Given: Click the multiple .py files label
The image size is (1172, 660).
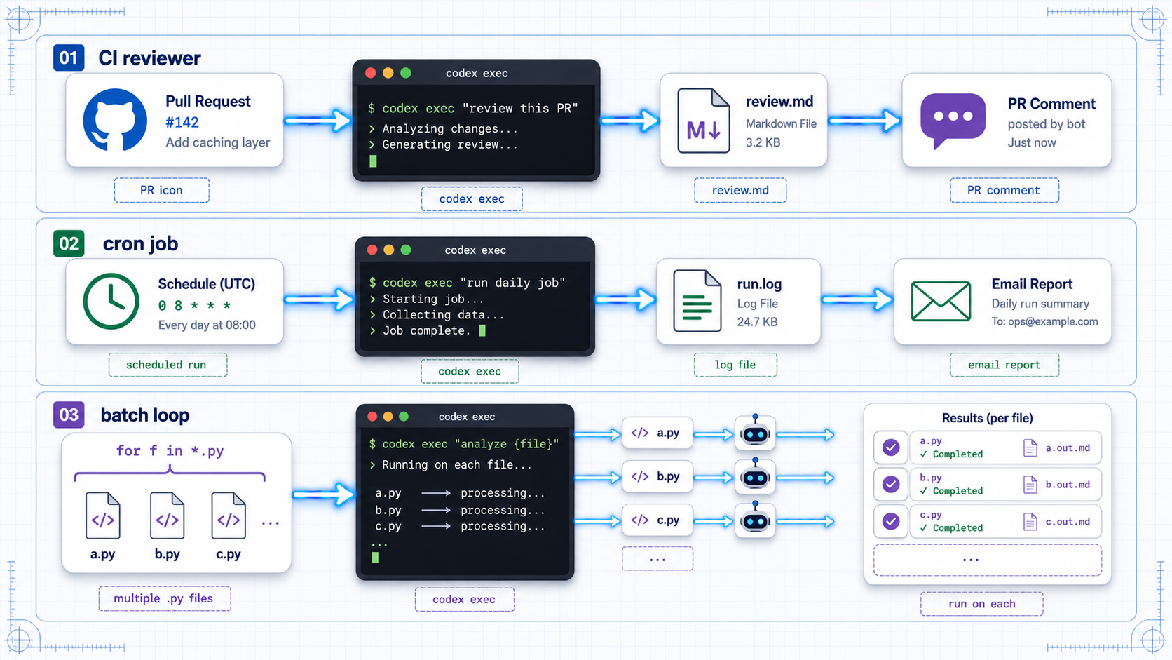Looking at the screenshot, I should coord(164,598).
